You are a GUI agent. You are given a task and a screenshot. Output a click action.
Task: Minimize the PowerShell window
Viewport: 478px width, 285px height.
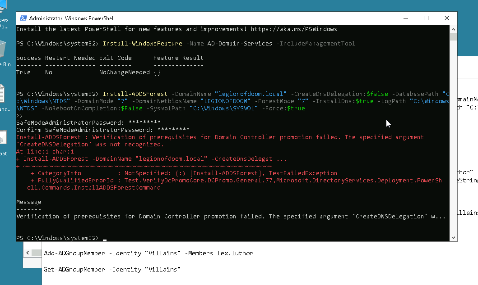point(405,18)
